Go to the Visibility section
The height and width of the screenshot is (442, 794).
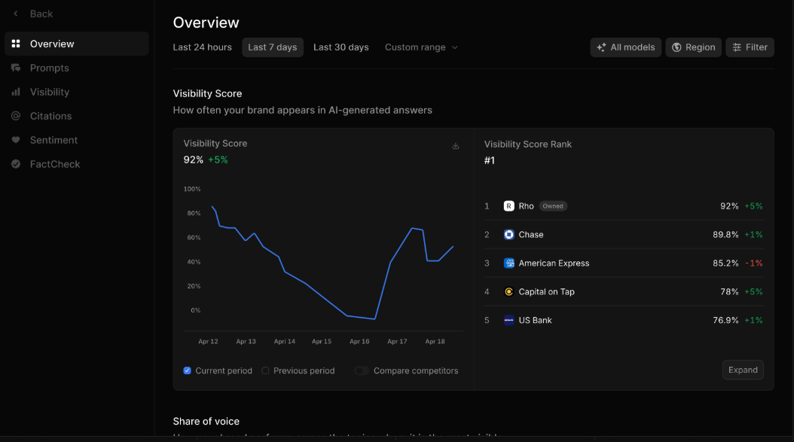click(x=77, y=92)
